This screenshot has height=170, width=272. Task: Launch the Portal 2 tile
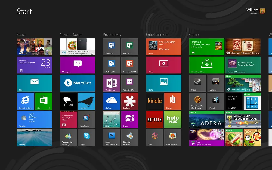point(216,101)
